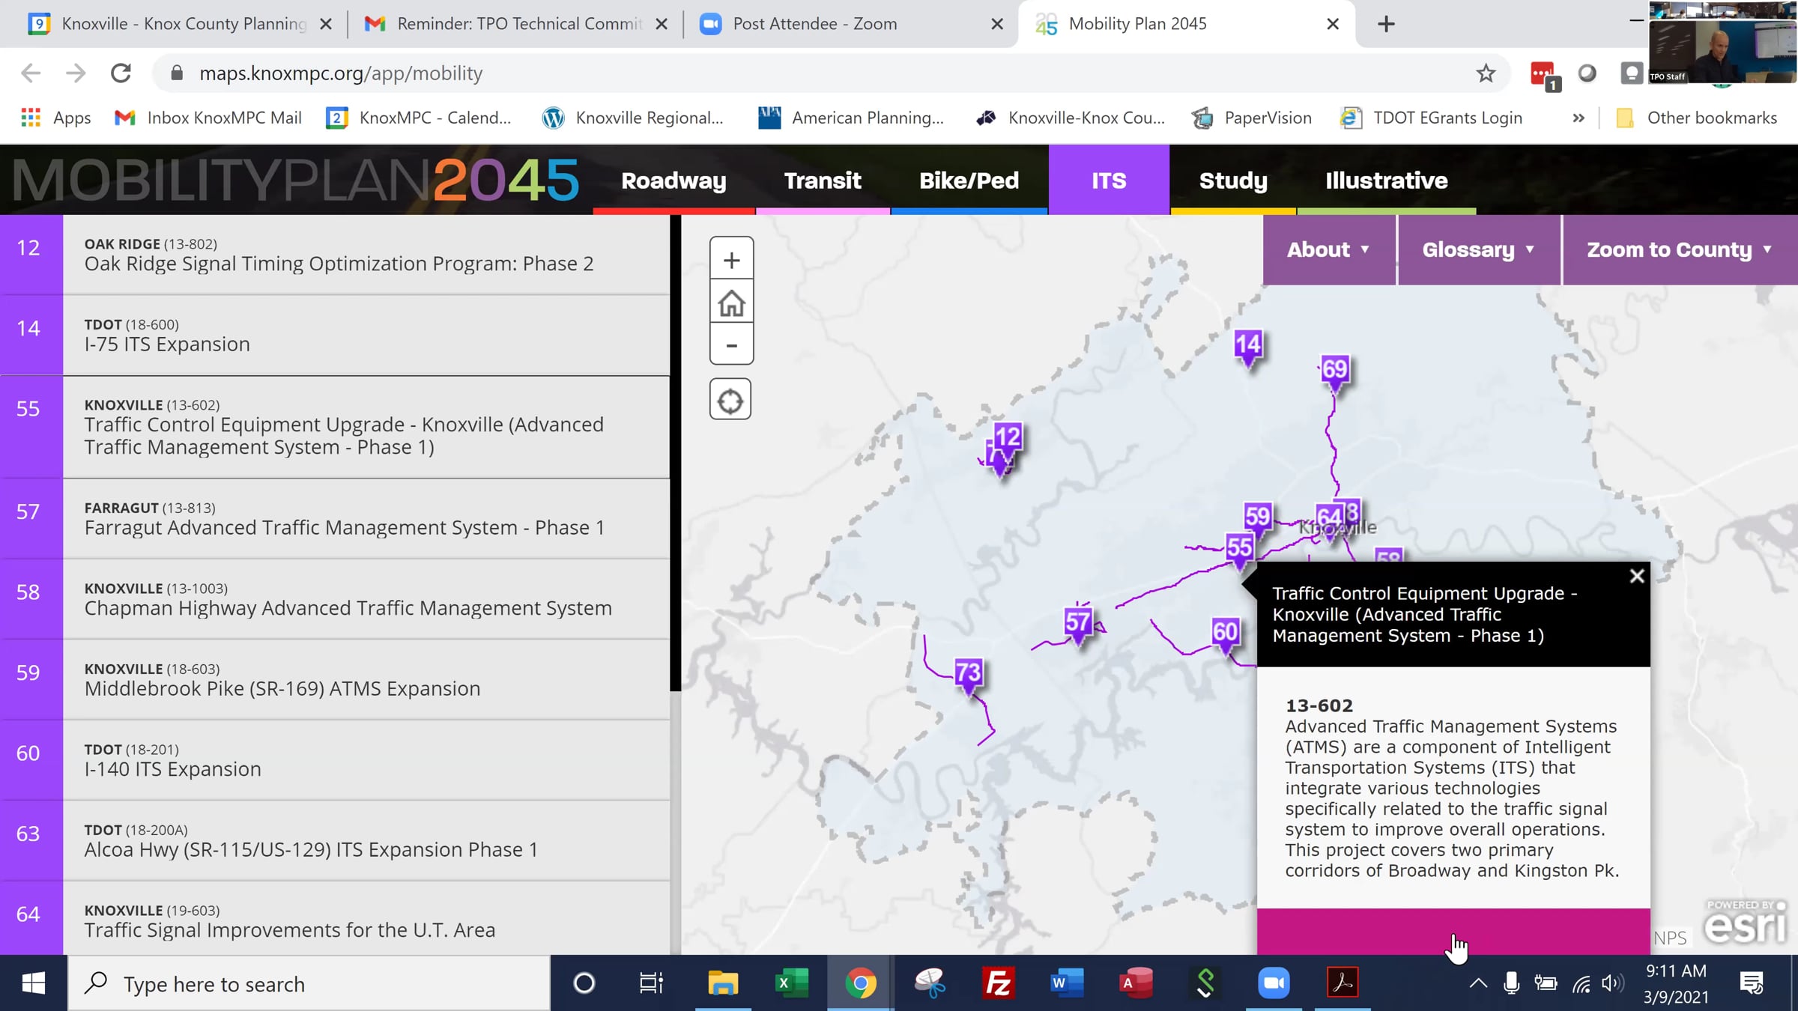Open Zoom from the taskbar
Viewport: 1798px width, 1011px height.
pyautogui.click(x=1274, y=983)
